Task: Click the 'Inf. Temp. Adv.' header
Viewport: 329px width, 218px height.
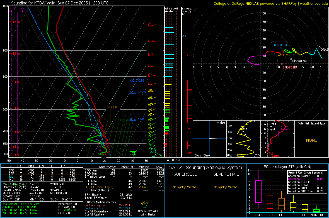Action: [187, 11]
